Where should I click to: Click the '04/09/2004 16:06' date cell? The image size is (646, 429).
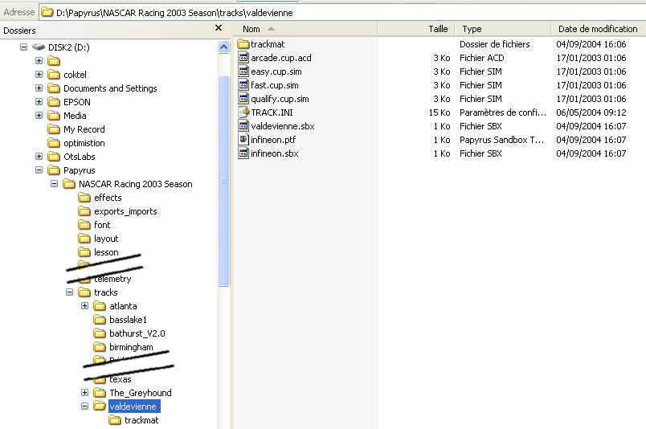591,44
